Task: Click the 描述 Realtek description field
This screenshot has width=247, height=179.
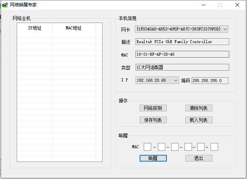Action: click(182, 42)
